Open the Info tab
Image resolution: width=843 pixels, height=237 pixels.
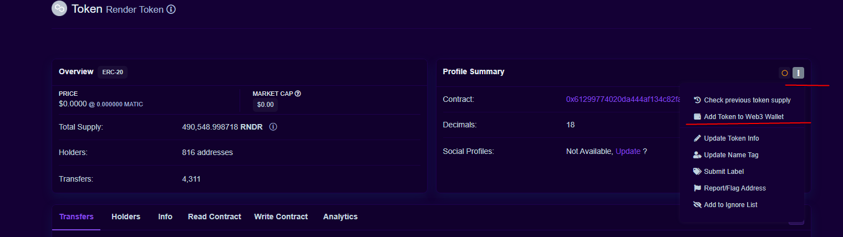[165, 217]
